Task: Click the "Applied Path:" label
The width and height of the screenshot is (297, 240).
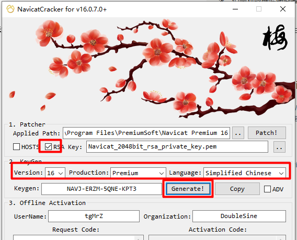Action: pyautogui.click(x=37, y=133)
